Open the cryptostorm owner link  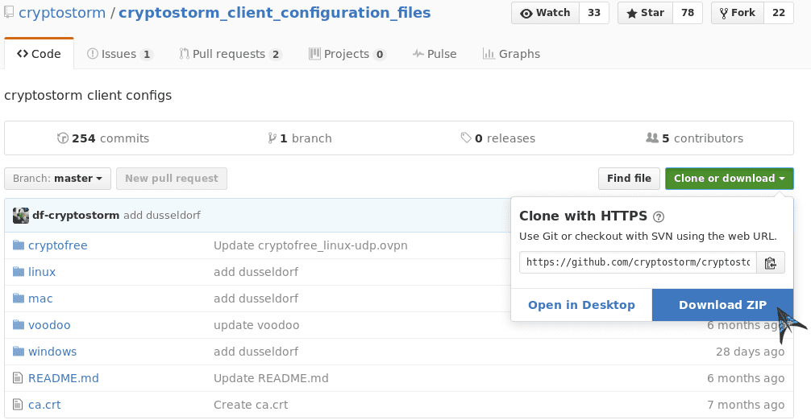click(x=62, y=12)
